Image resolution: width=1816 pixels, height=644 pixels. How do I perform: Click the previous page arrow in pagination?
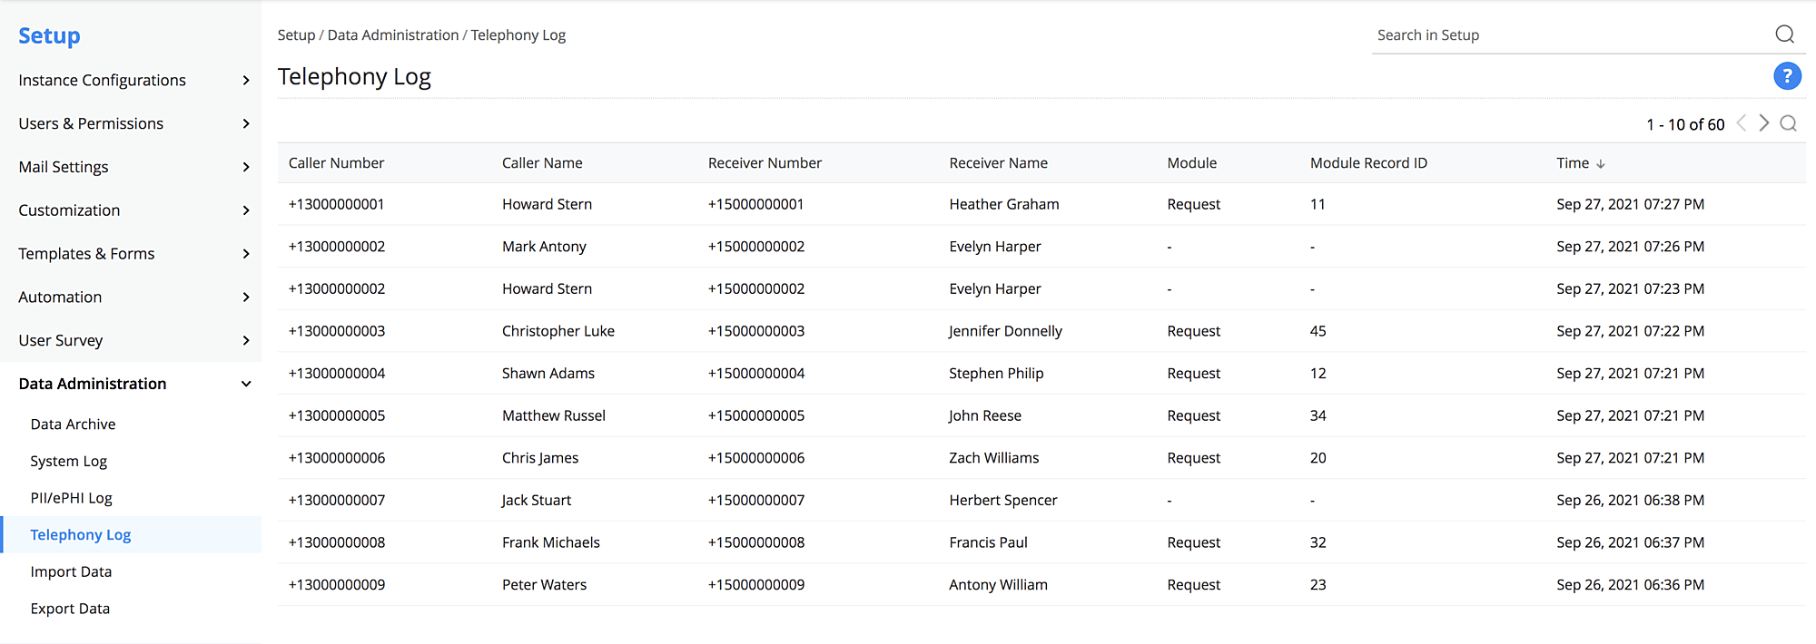pos(1741,123)
